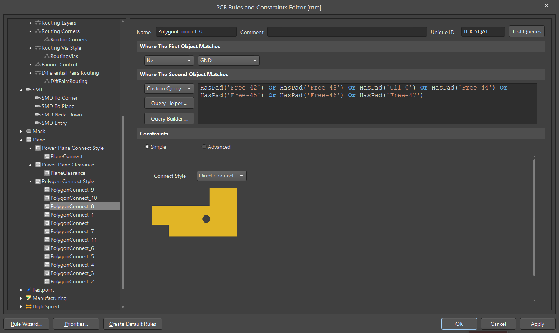This screenshot has height=333, width=559.
Task: Open the Query Helper
Action: pyautogui.click(x=169, y=103)
